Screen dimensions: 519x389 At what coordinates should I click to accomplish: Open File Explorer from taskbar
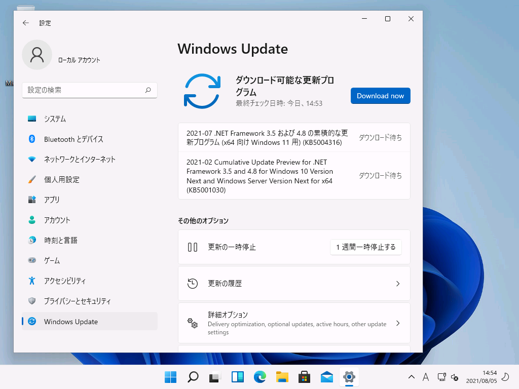[x=282, y=377]
